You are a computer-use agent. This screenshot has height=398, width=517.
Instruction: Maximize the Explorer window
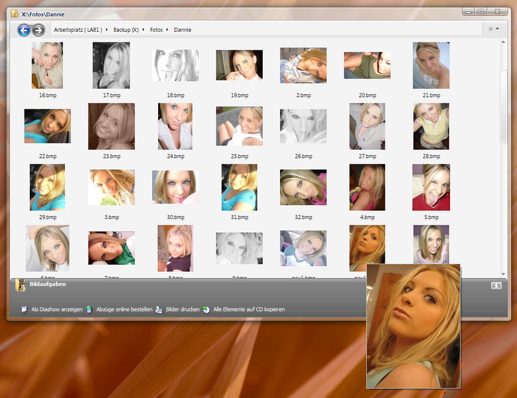click(480, 11)
